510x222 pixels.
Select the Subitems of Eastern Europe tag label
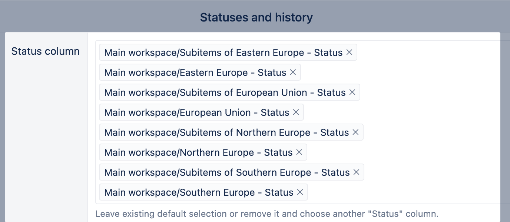[223, 53]
